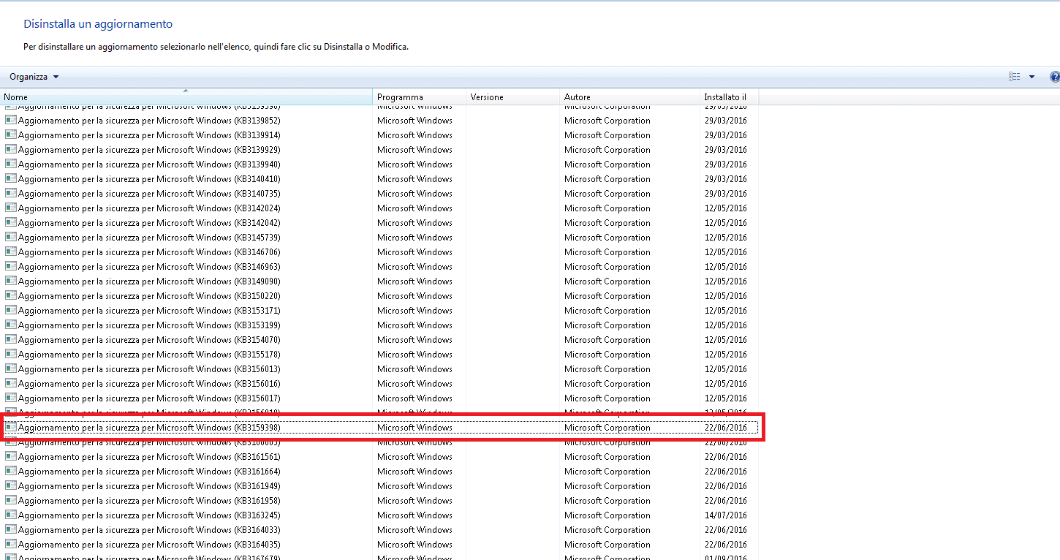1060x560 pixels.
Task: Select the highlighted update name KB3159398
Action: 149,428
